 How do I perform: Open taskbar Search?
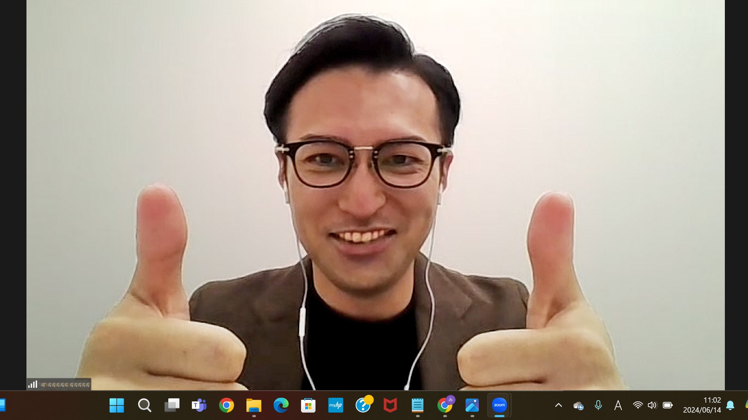click(144, 405)
